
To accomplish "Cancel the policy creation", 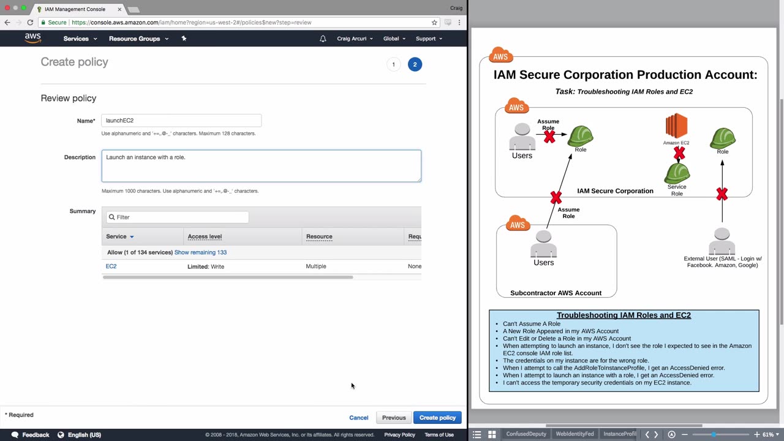I will pos(359,418).
